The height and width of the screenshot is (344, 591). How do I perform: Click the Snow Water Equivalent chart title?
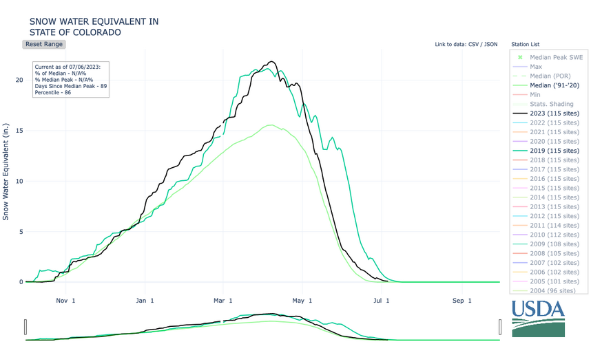(x=94, y=27)
